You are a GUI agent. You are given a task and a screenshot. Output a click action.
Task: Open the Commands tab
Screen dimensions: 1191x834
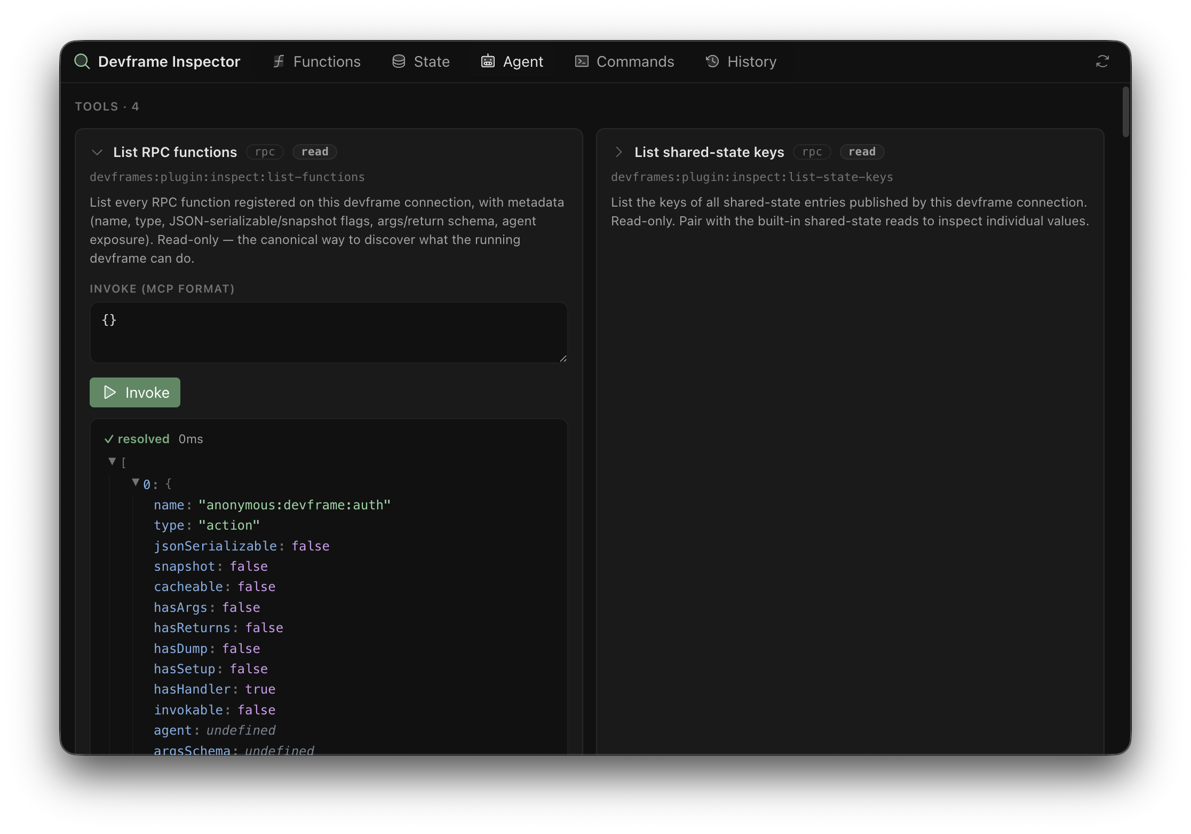coord(625,61)
